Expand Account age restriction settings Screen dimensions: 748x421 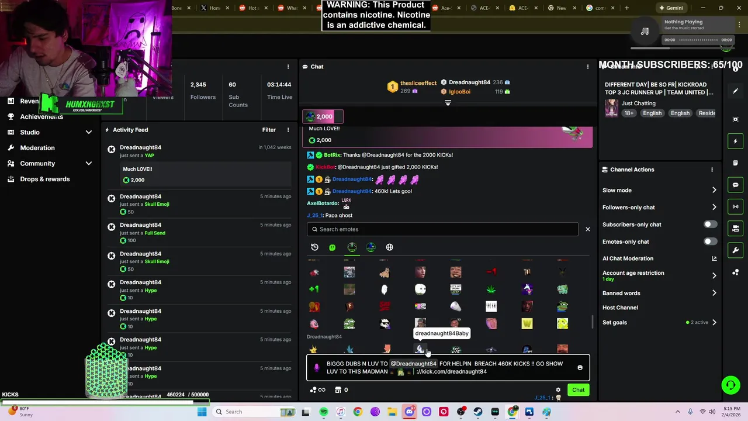[x=714, y=275]
